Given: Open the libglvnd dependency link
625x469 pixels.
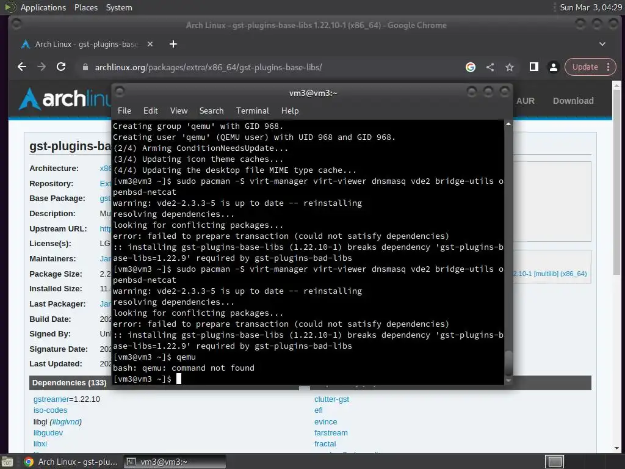Looking at the screenshot, I should click(66, 422).
